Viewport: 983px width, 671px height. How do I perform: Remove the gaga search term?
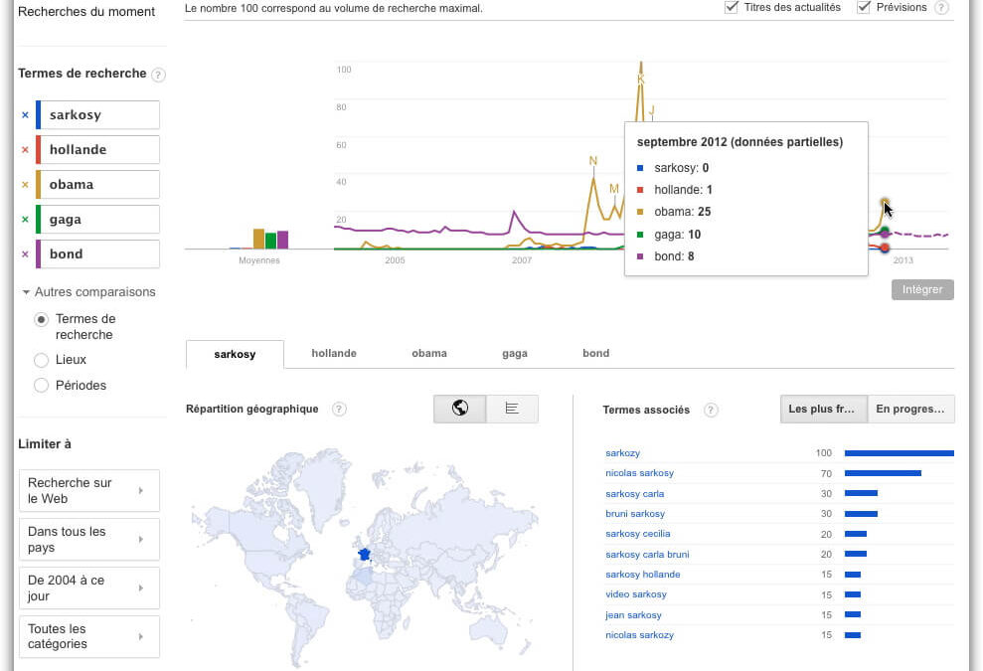(x=25, y=220)
